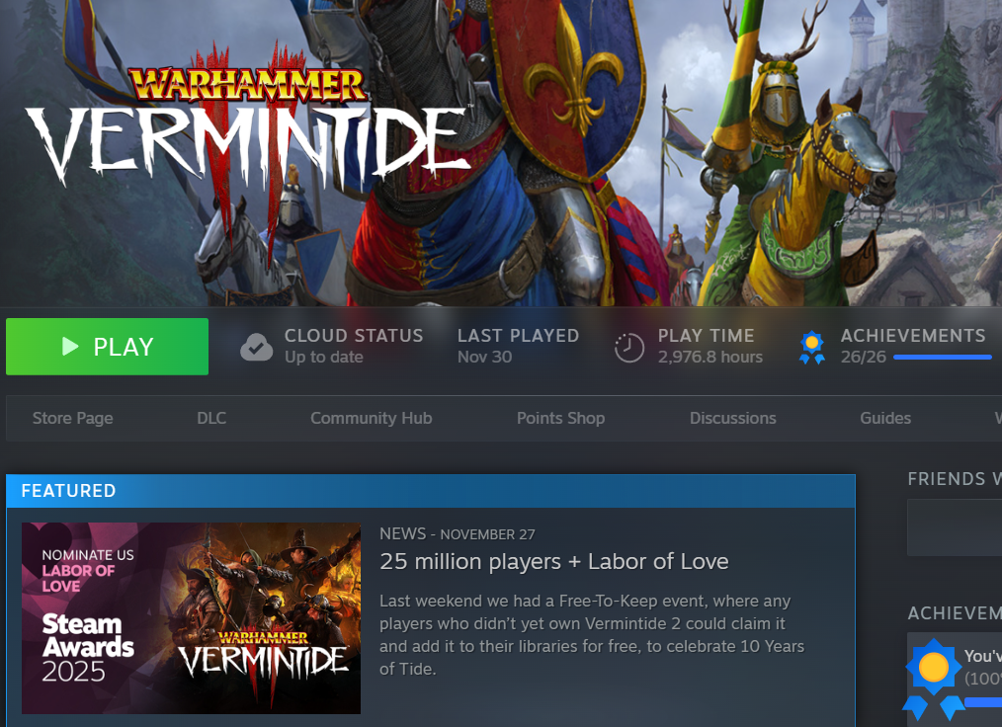Click the FEATURED section header
The width and height of the screenshot is (1002, 727).
tap(431, 491)
